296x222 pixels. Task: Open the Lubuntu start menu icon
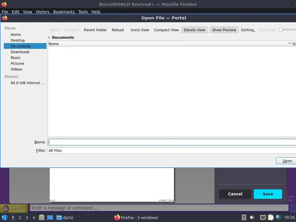(5, 217)
